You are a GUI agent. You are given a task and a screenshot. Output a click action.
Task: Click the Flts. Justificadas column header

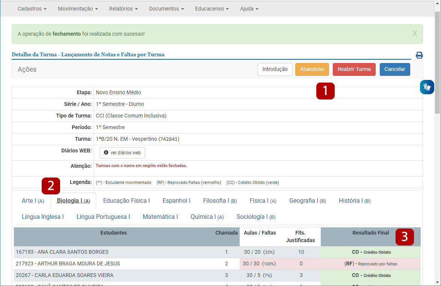301,236
